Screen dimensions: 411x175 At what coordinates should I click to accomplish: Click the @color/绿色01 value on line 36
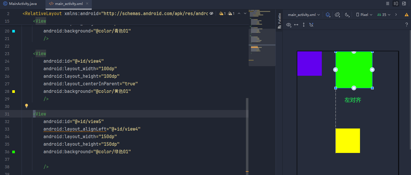tap(112, 152)
